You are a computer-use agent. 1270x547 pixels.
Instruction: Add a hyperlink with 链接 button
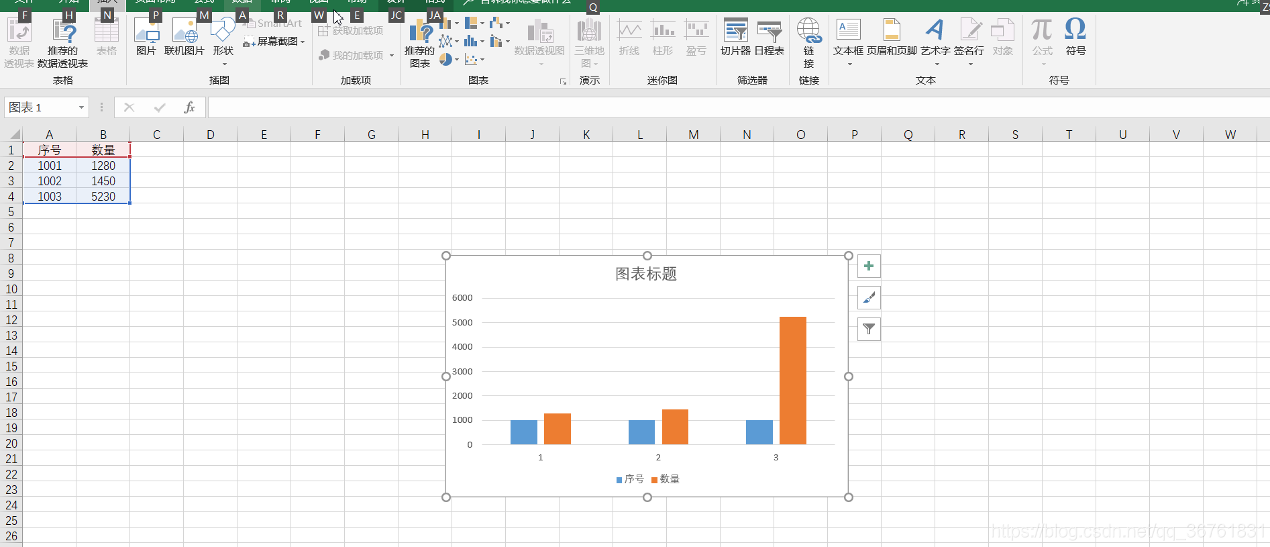tap(808, 42)
